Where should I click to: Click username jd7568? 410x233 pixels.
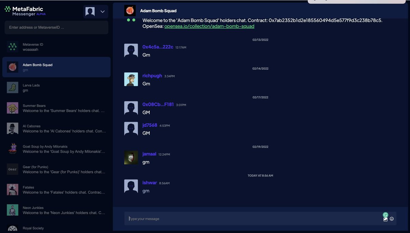tap(150, 125)
